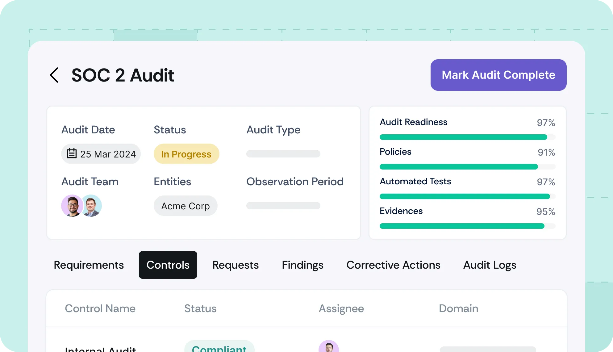This screenshot has height=352, width=613.
Task: Open the Requirements tab
Action: [89, 265]
